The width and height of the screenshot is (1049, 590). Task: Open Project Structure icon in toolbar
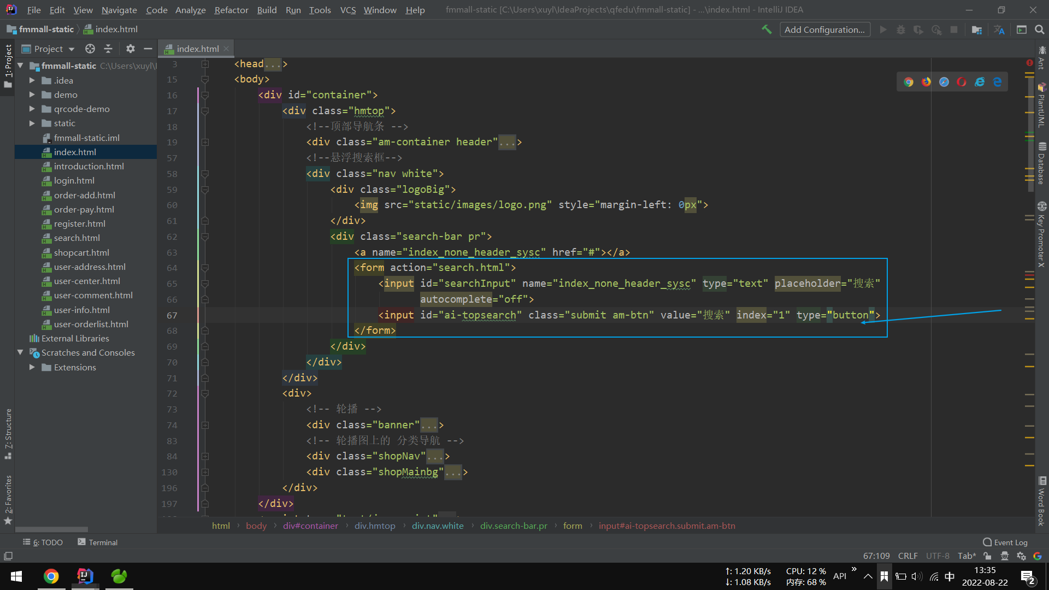(x=977, y=29)
